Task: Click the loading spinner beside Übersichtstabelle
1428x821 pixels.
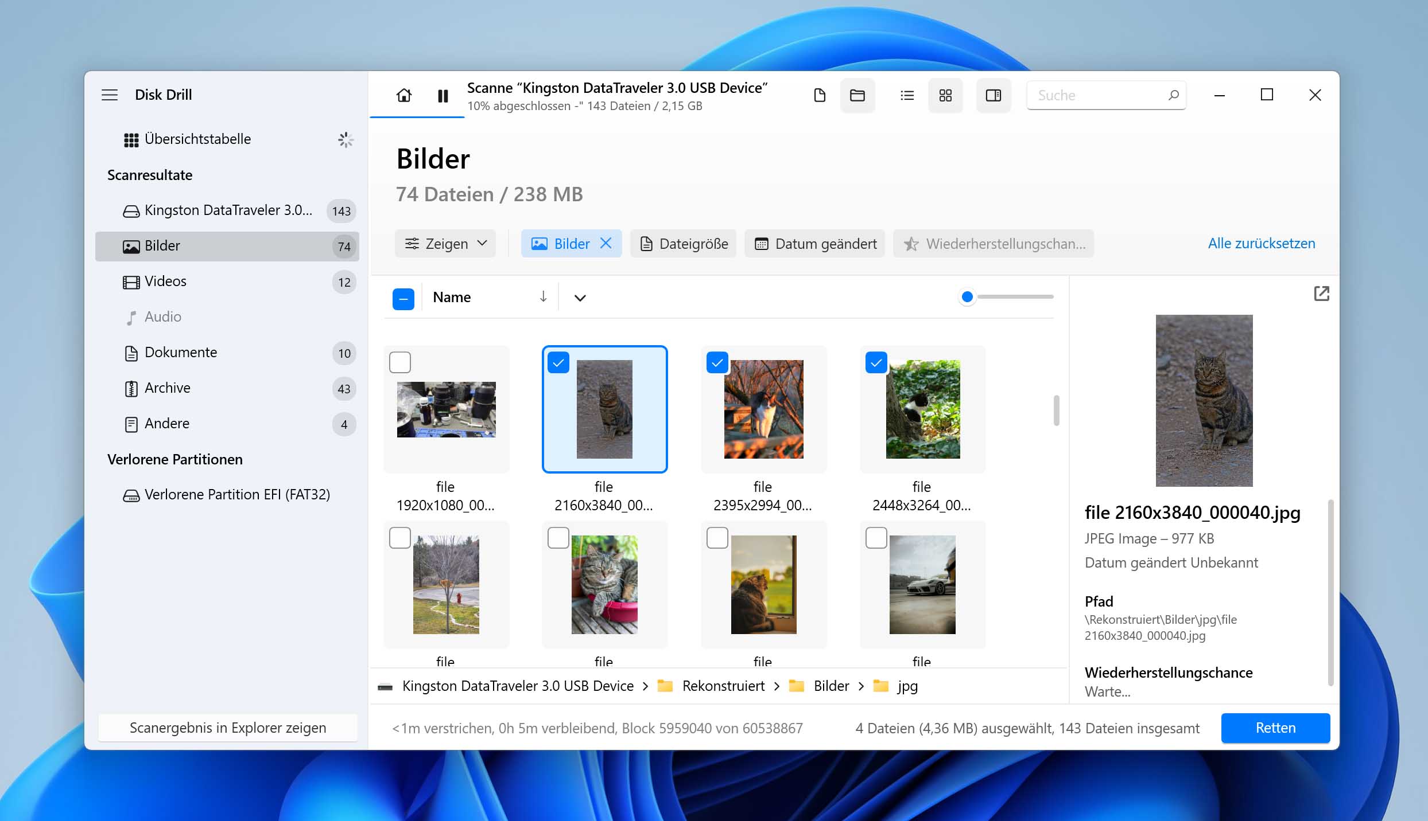Action: (346, 139)
